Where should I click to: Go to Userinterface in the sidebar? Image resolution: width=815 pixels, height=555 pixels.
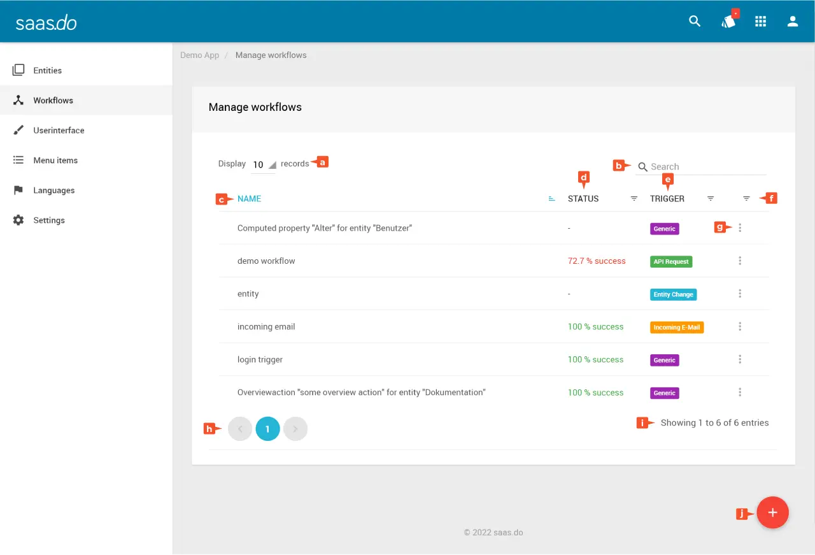tap(59, 131)
